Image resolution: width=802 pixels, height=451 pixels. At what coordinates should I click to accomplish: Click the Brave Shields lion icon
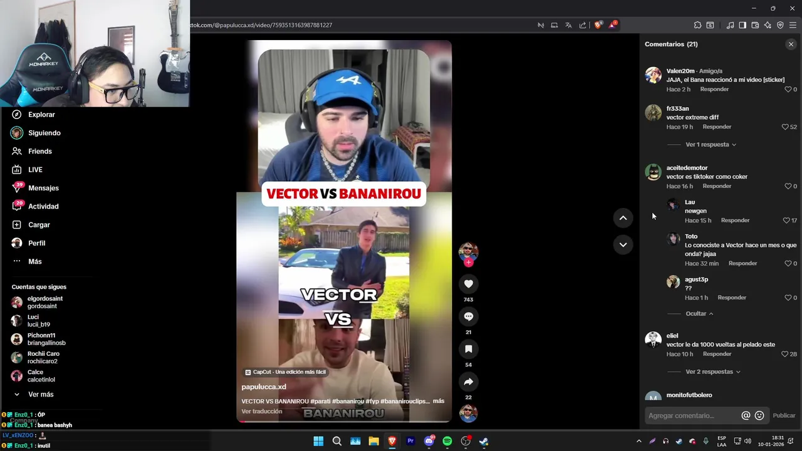tap(598, 25)
